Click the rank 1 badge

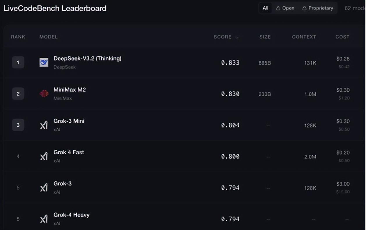pyautogui.click(x=18, y=62)
